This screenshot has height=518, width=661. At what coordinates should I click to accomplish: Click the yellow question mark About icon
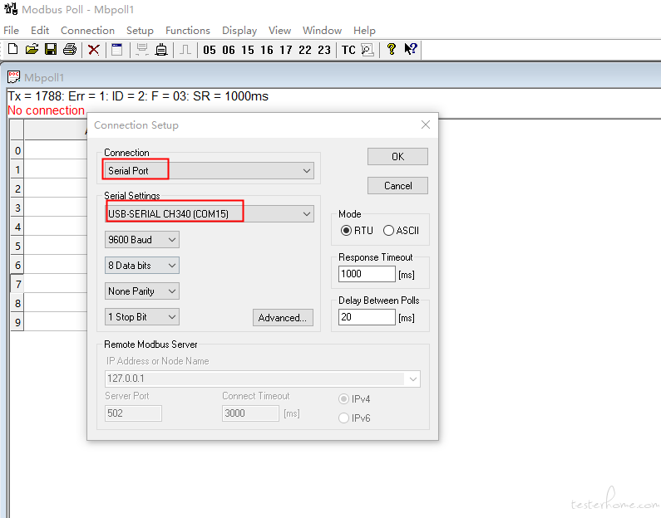[392, 49]
